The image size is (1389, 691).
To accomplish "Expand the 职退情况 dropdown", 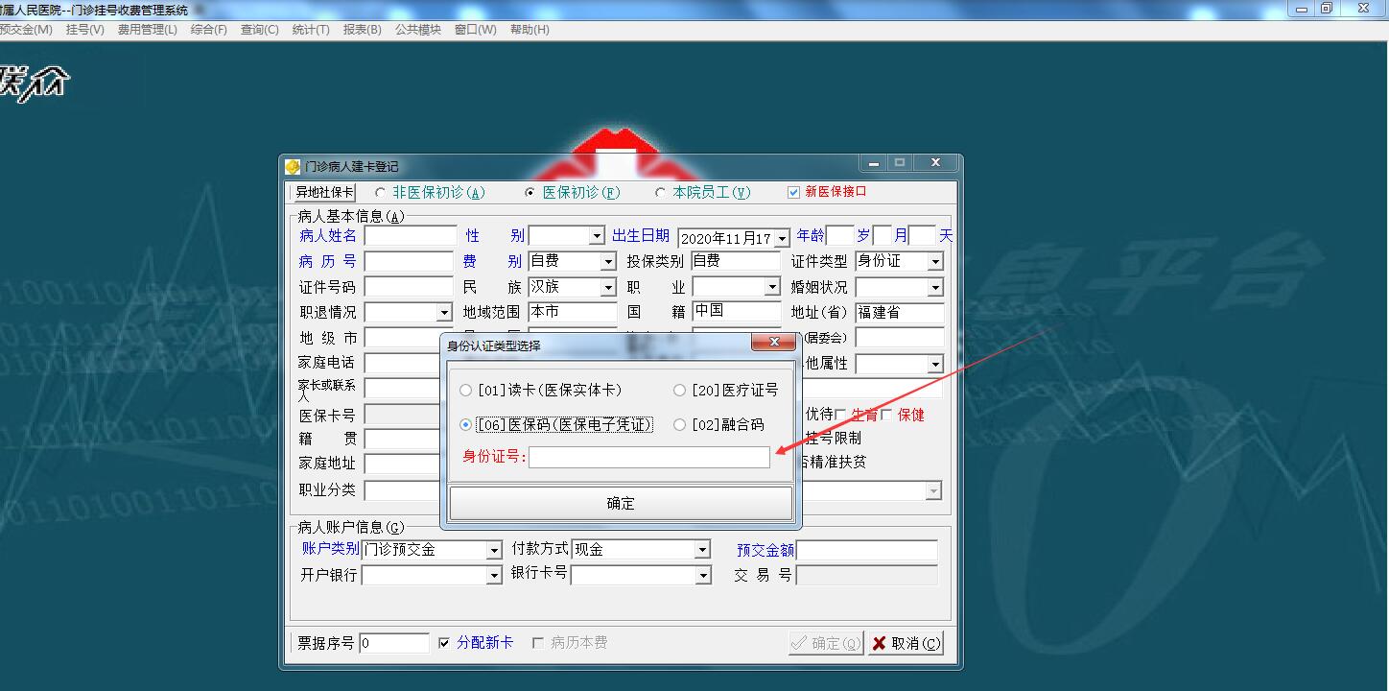I will pos(444,312).
